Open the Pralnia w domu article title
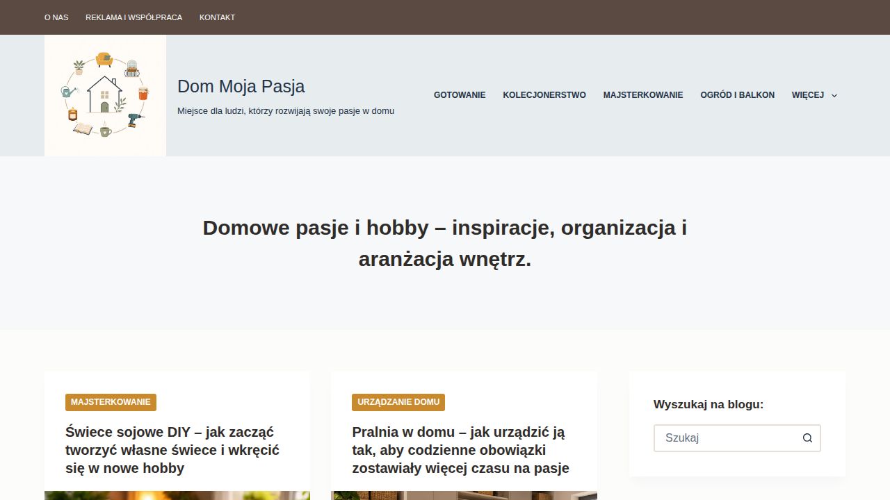 460,450
